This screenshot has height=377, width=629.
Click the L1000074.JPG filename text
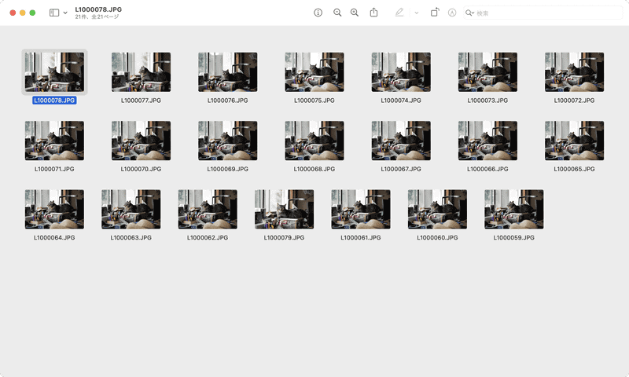401,101
